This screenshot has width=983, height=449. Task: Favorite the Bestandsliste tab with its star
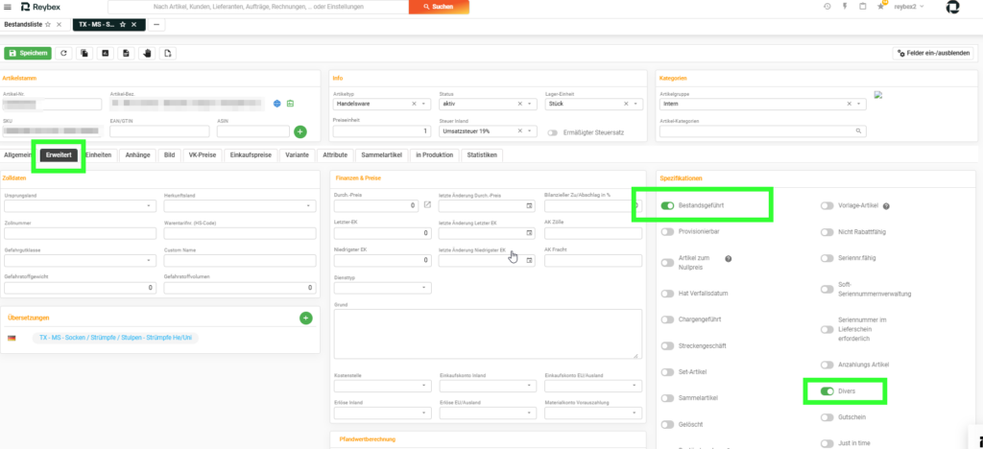click(48, 24)
